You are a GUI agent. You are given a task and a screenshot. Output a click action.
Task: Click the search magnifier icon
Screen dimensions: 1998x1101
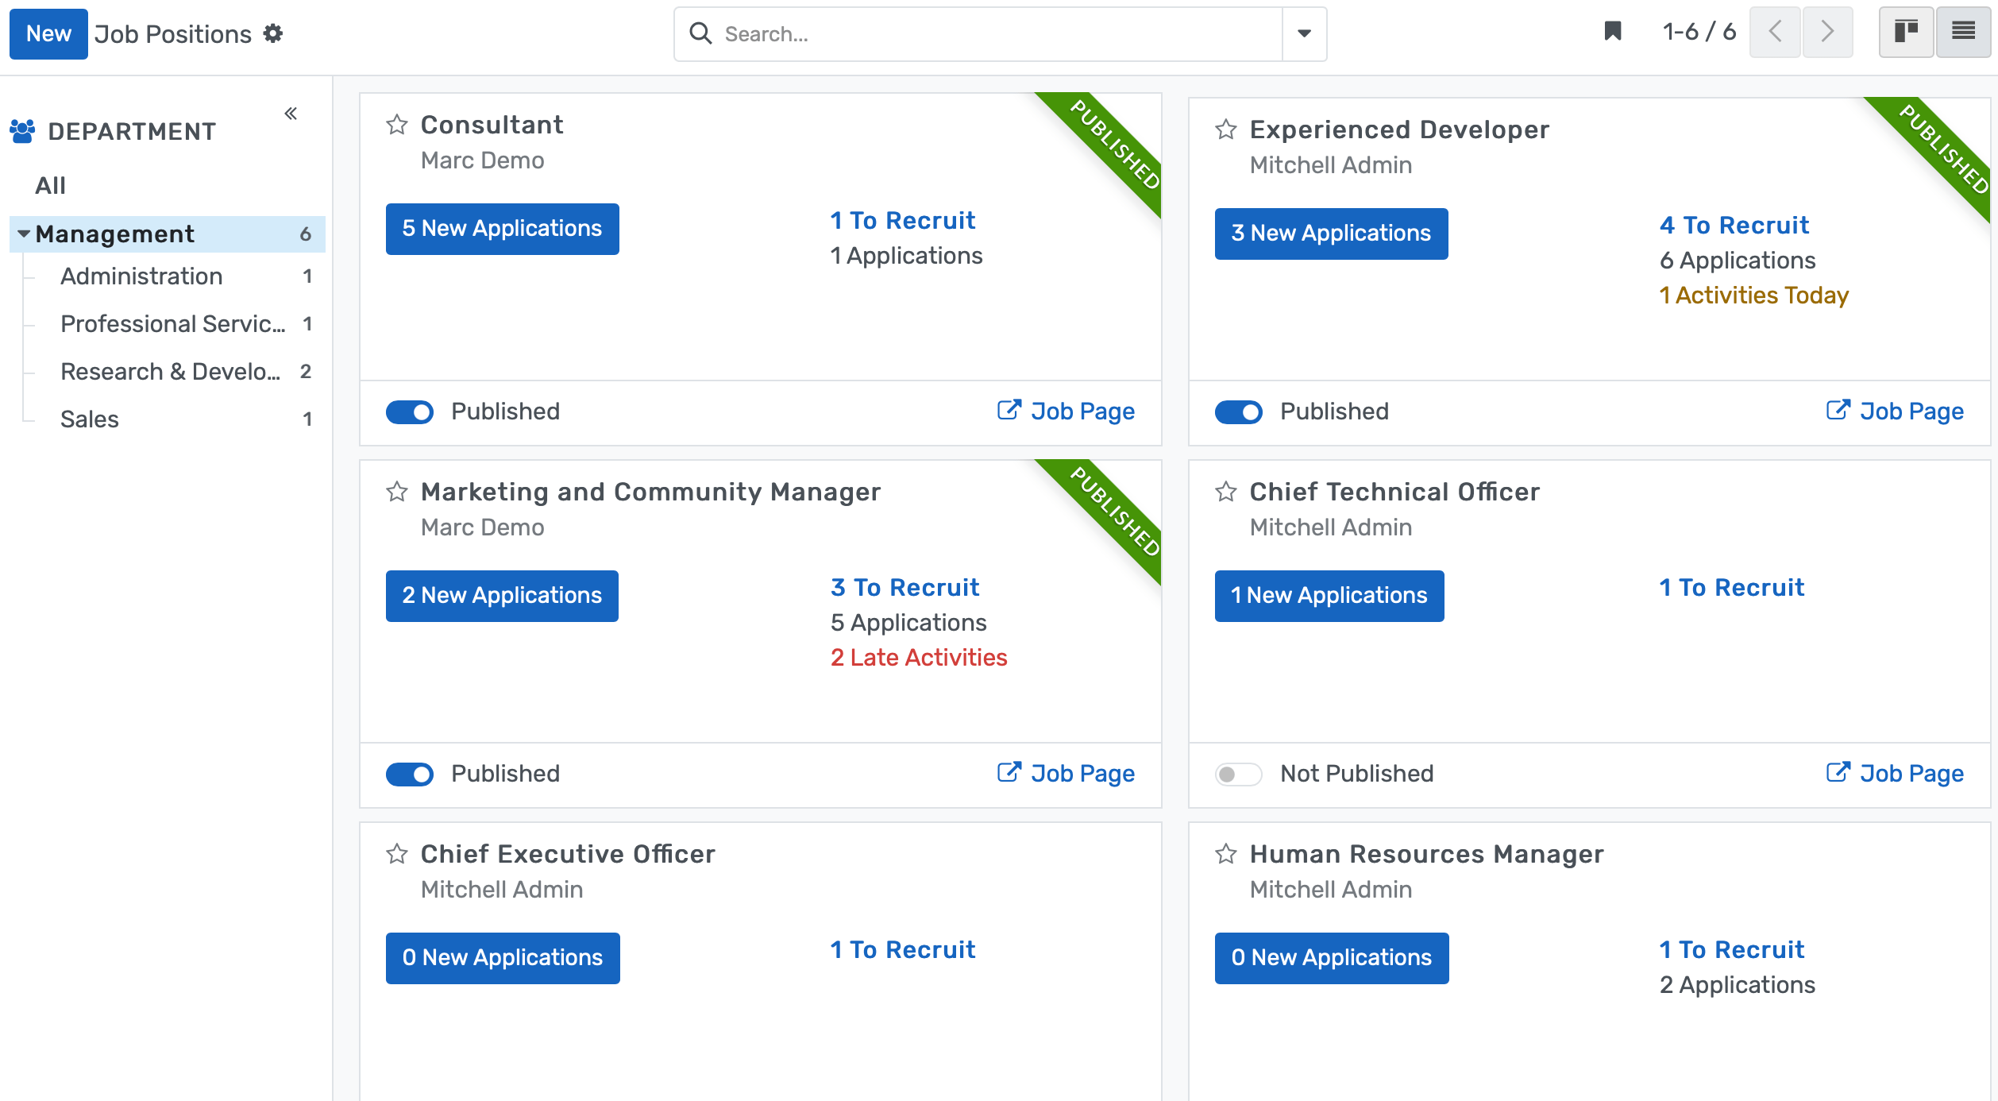coord(700,33)
